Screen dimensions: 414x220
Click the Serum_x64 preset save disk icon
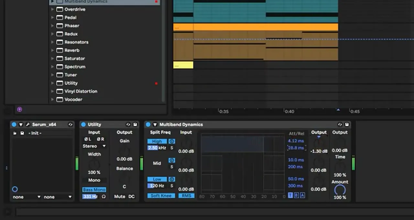(22, 133)
